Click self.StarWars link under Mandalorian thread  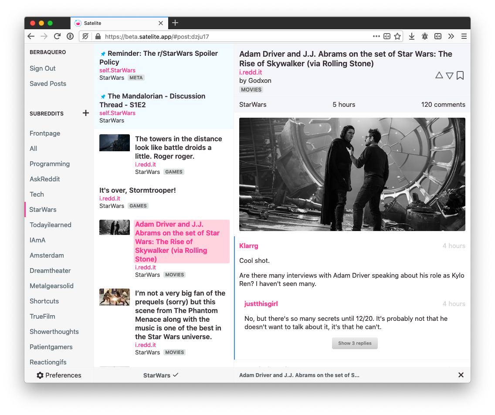117,113
